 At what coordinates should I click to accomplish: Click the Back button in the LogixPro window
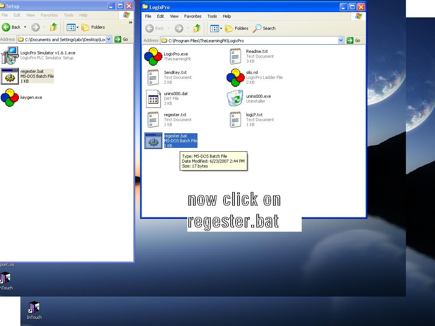coord(154,28)
